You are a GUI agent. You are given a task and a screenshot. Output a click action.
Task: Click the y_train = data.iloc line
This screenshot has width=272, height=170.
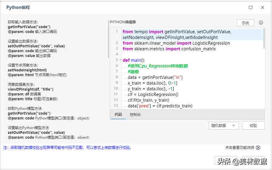[x=151, y=89]
